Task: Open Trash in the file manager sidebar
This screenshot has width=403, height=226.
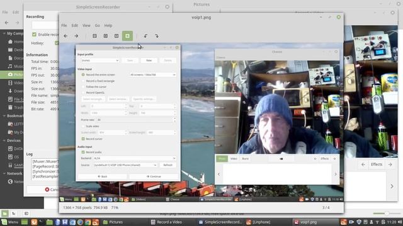Action: point(15,107)
